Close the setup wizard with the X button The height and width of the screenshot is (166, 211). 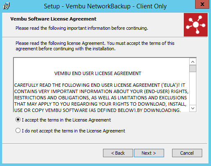[202, 4]
